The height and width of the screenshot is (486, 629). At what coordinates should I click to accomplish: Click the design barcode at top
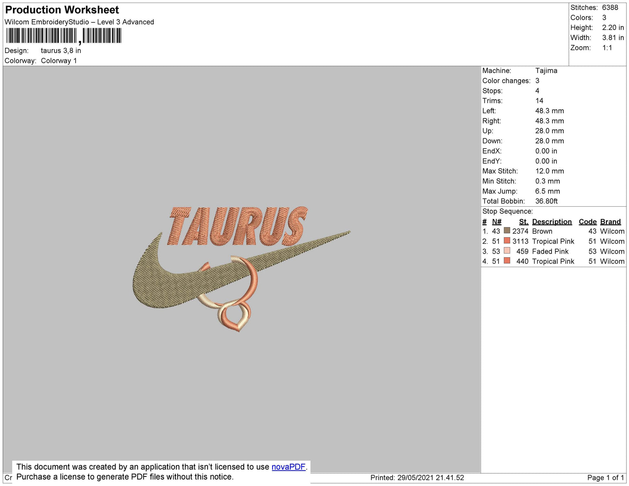64,36
